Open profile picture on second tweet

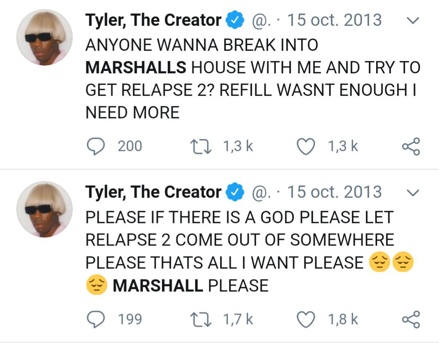pyautogui.click(x=44, y=209)
